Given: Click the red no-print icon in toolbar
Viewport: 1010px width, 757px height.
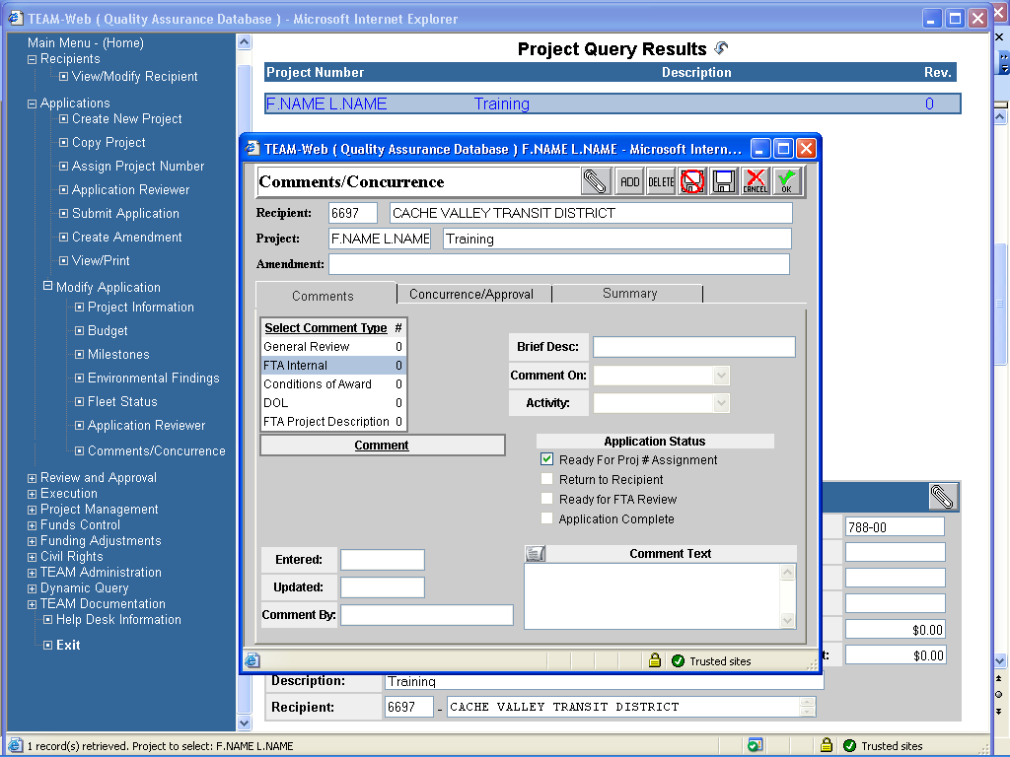Looking at the screenshot, I should point(692,181).
